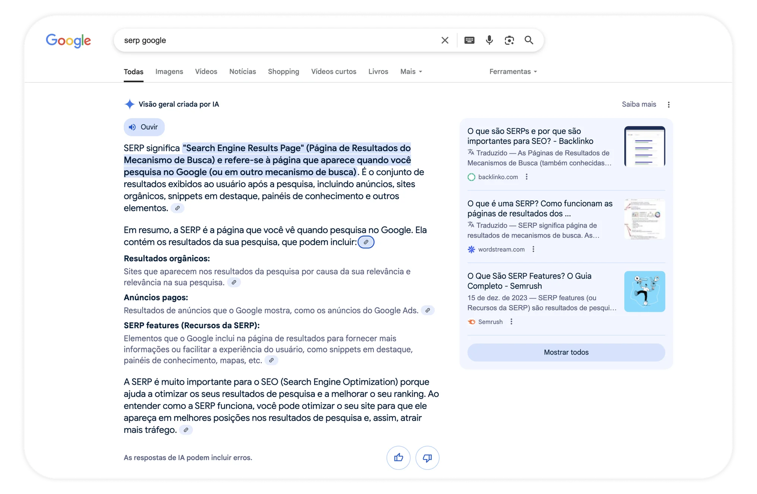Click the magnifying glass search icon
Image resolution: width=757 pixels, height=494 pixels.
click(x=529, y=40)
